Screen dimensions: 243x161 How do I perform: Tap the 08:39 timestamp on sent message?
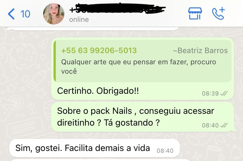pyautogui.click(x=210, y=93)
